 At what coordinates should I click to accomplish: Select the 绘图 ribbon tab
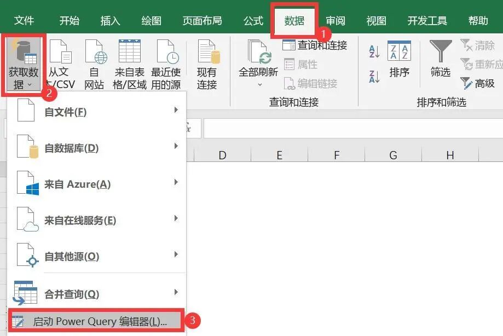151,21
